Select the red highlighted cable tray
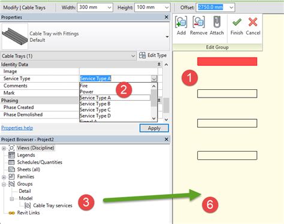 click(x=227, y=62)
